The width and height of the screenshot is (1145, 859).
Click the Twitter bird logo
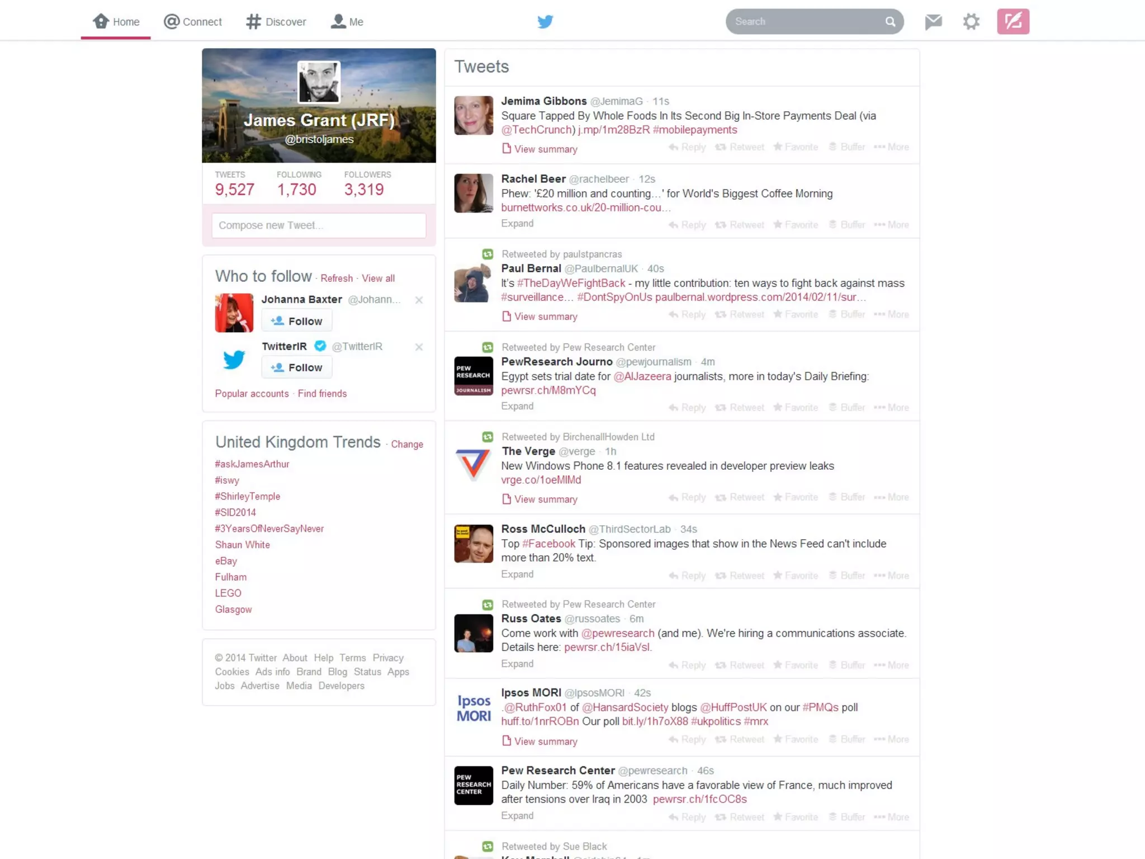[x=545, y=22]
